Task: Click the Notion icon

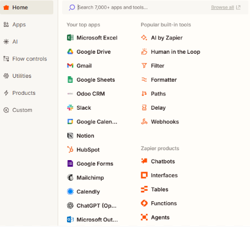Action: coord(70,135)
